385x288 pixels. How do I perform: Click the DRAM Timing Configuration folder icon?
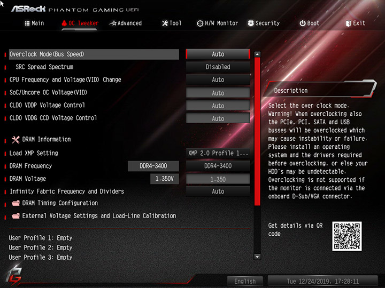click(16, 203)
